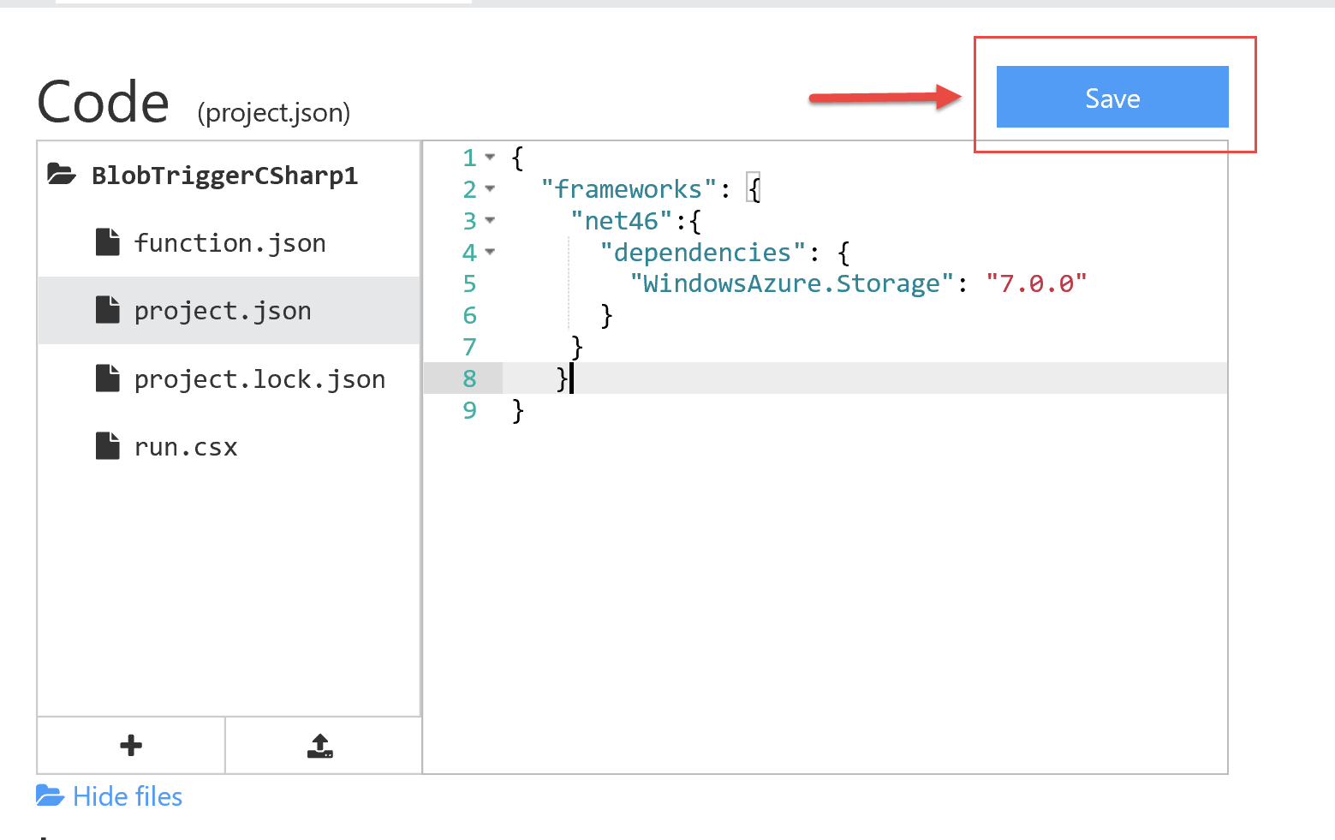1335x840 pixels.
Task: Click the Save button
Action: tap(1112, 97)
